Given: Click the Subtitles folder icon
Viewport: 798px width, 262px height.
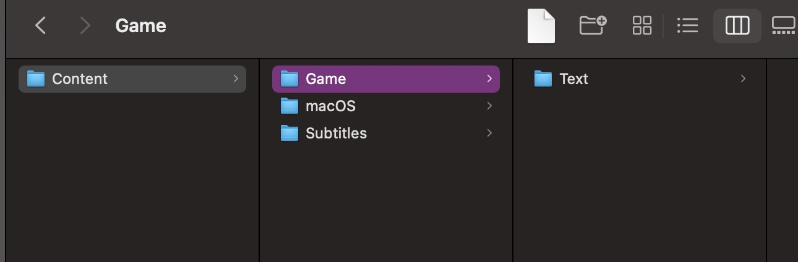Looking at the screenshot, I should pyautogui.click(x=290, y=133).
